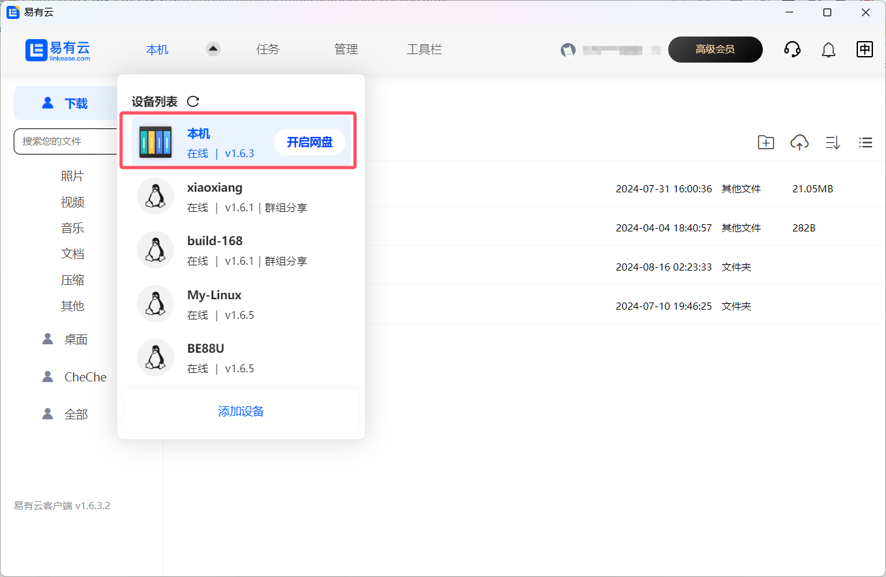Enable the 开启网盘 button for 本机
Viewport: 886px width, 577px height.
click(x=310, y=142)
